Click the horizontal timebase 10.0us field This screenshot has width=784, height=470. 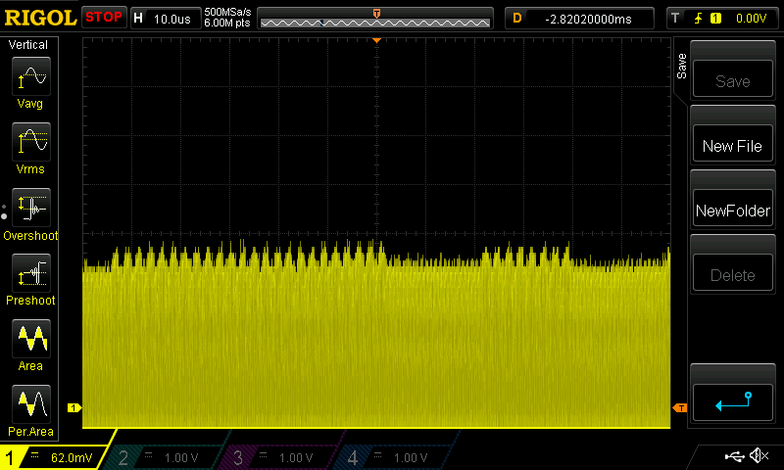click(x=166, y=19)
